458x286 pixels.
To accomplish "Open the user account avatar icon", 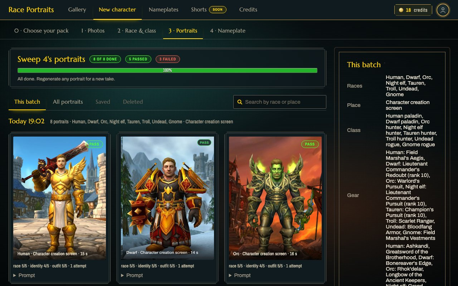I will point(443,10).
